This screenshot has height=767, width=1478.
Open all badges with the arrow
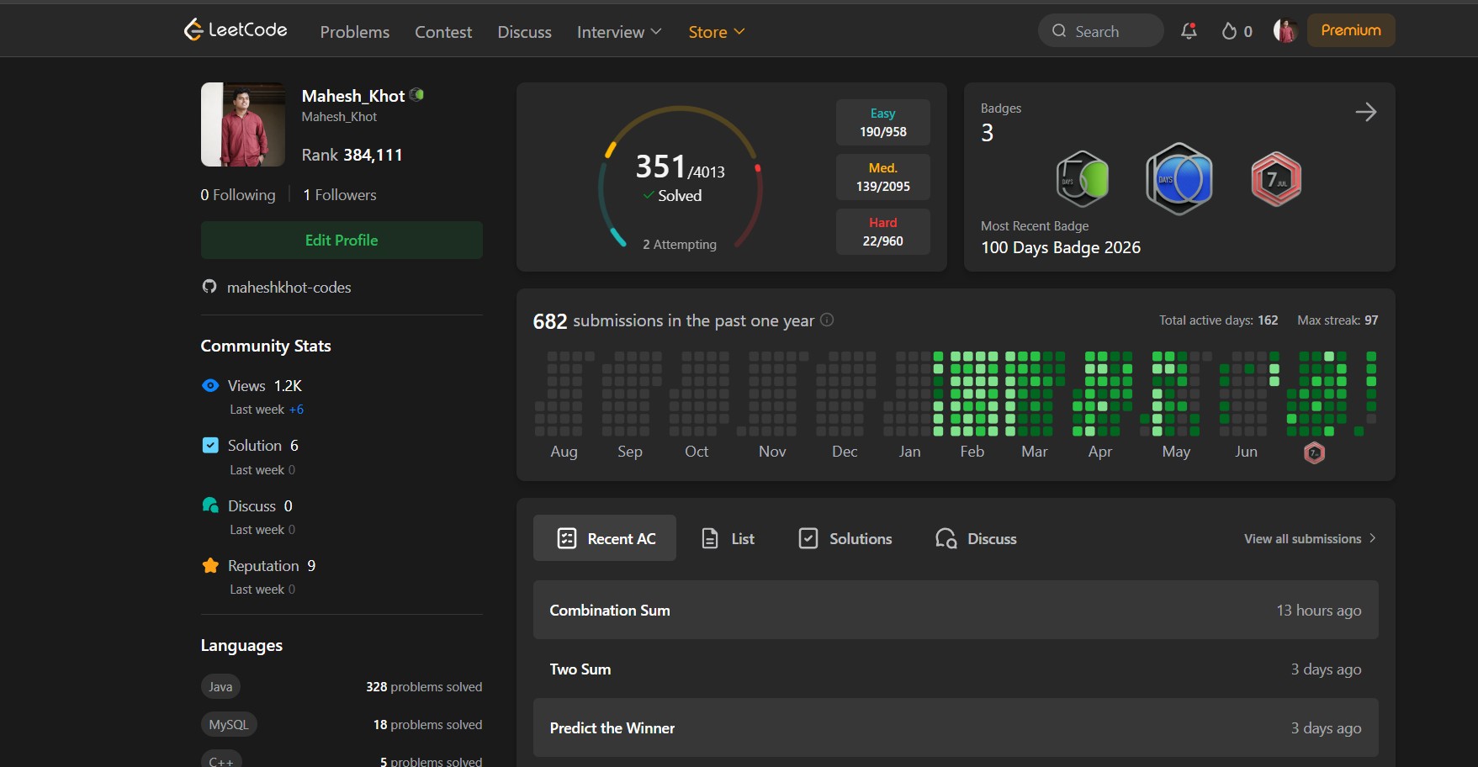click(1366, 112)
